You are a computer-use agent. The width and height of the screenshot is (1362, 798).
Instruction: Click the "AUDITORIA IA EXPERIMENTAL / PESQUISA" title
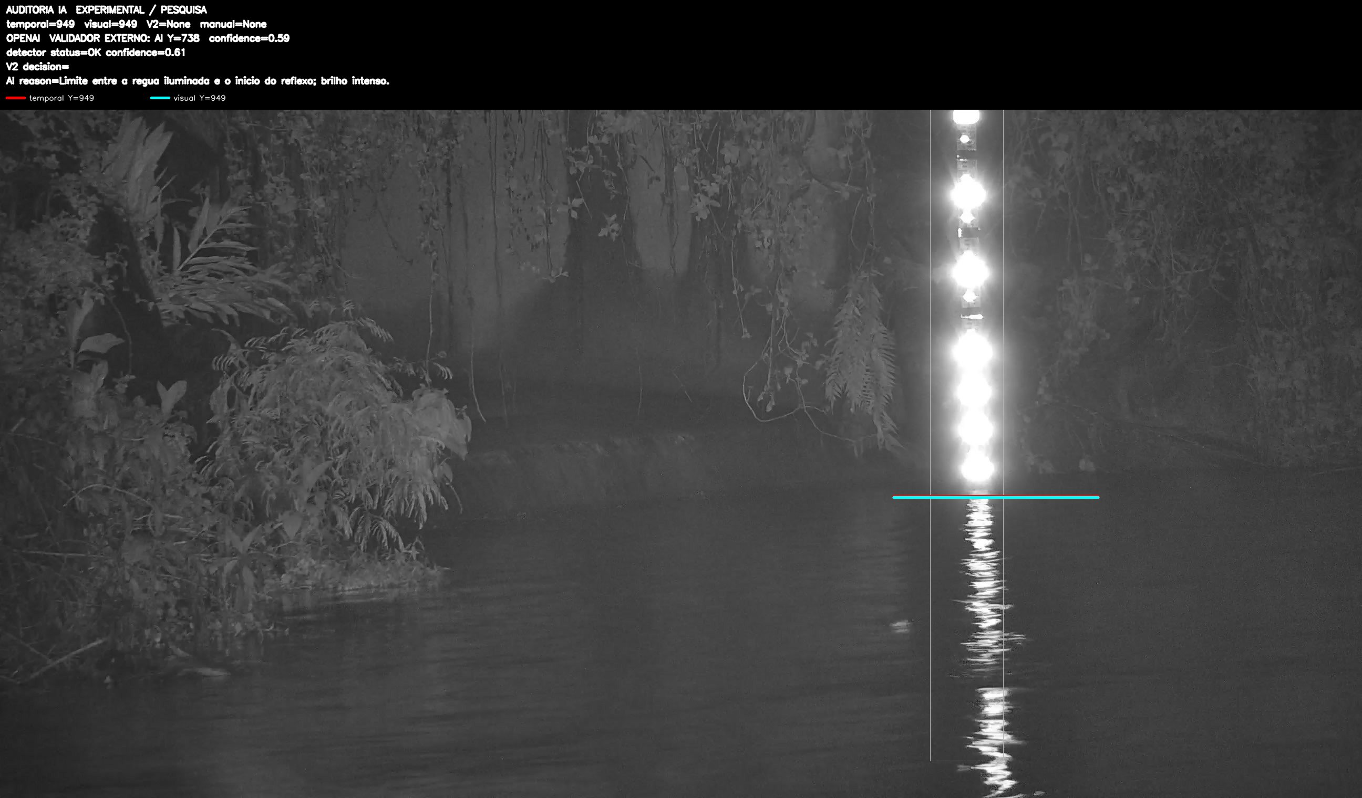[x=107, y=10]
